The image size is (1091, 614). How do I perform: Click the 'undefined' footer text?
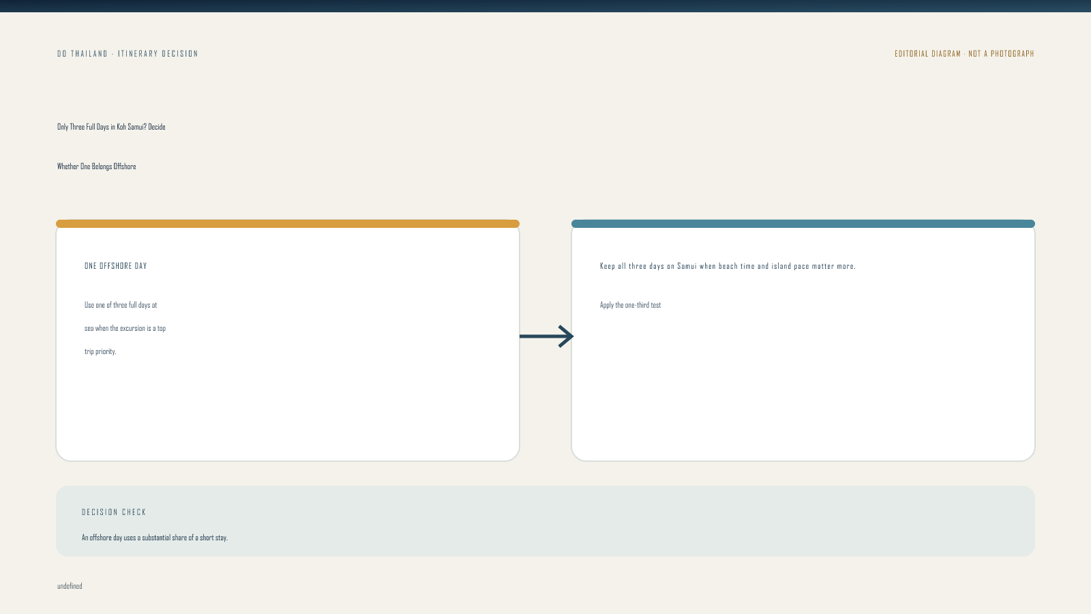(x=70, y=586)
